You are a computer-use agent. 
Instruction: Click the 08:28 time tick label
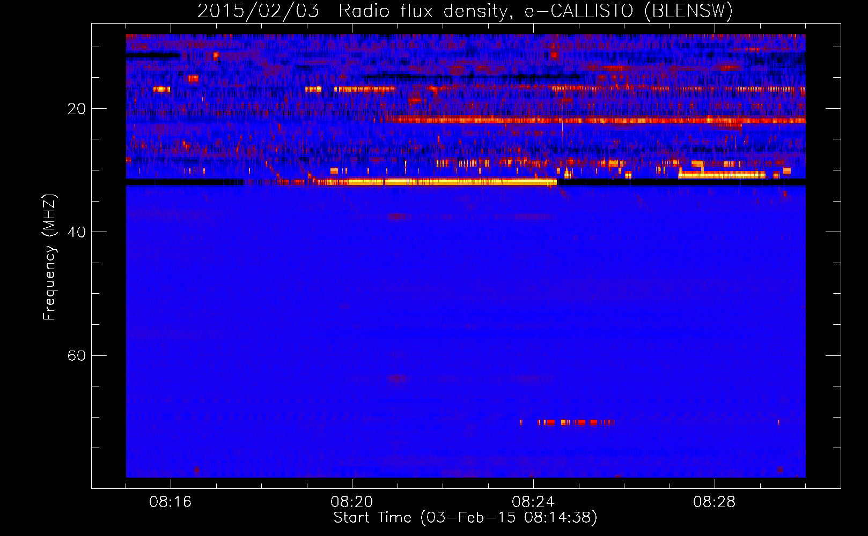point(714,502)
